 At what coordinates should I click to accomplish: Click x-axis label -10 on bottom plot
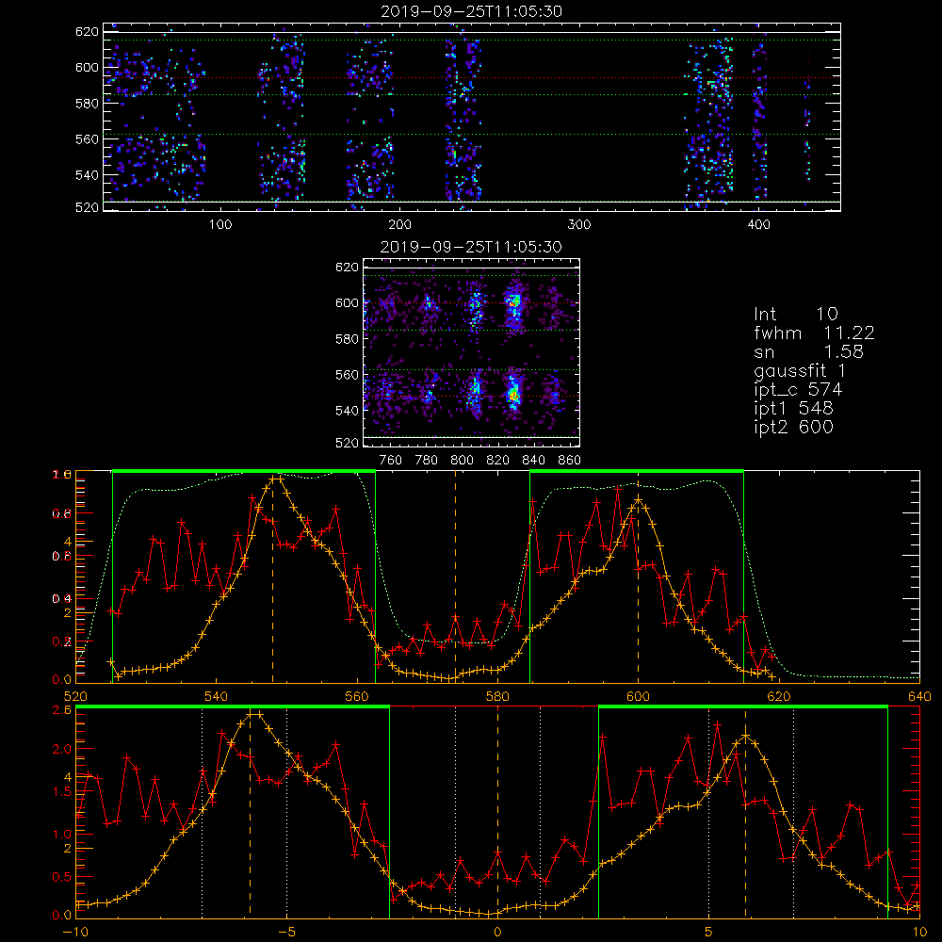(x=76, y=933)
